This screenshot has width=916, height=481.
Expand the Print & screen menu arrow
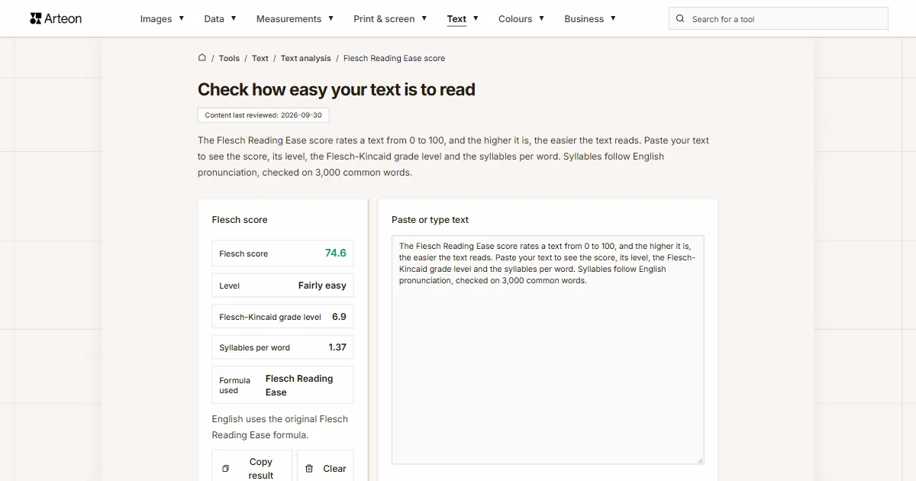click(424, 18)
